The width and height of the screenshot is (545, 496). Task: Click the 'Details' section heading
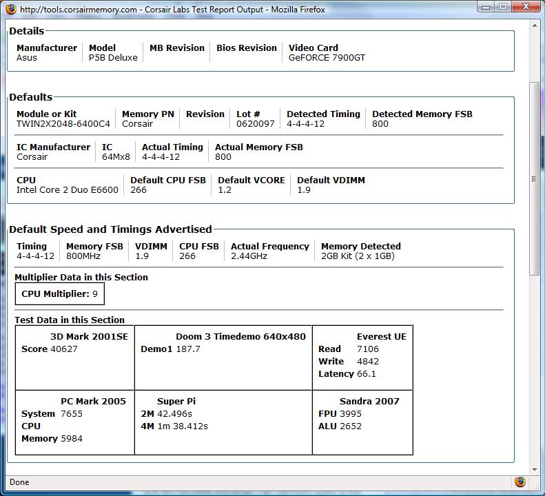(26, 31)
